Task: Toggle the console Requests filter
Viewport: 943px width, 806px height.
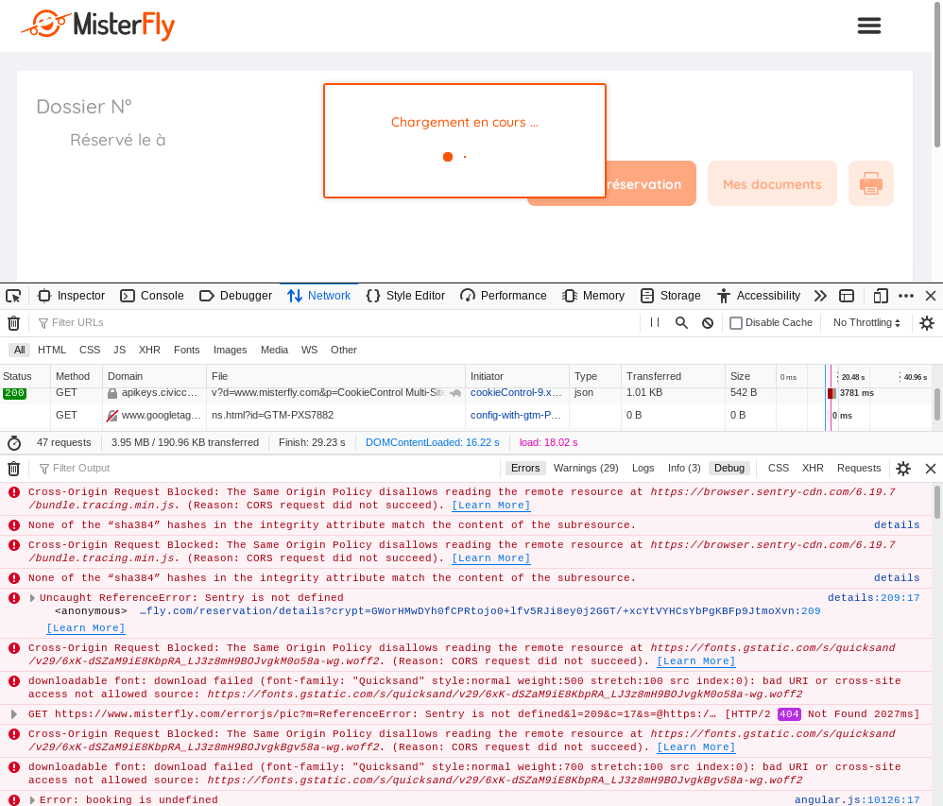Action: click(x=858, y=469)
